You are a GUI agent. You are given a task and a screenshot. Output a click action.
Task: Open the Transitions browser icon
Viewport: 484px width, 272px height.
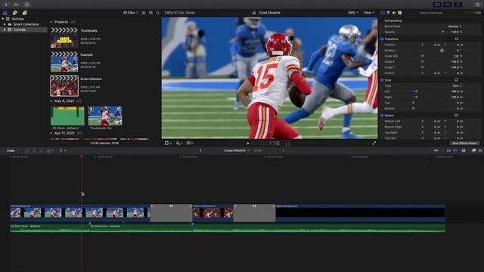point(480,150)
